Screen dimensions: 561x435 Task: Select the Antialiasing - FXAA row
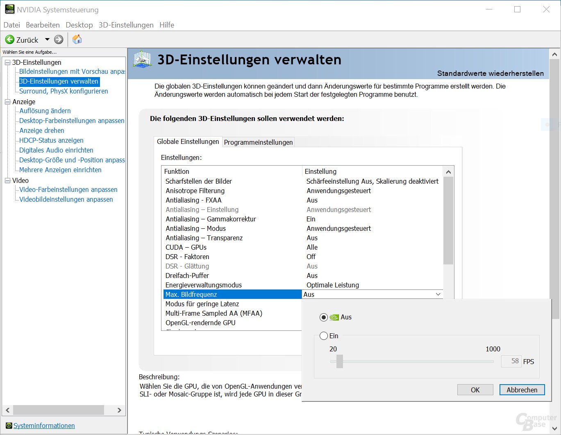[x=303, y=200]
